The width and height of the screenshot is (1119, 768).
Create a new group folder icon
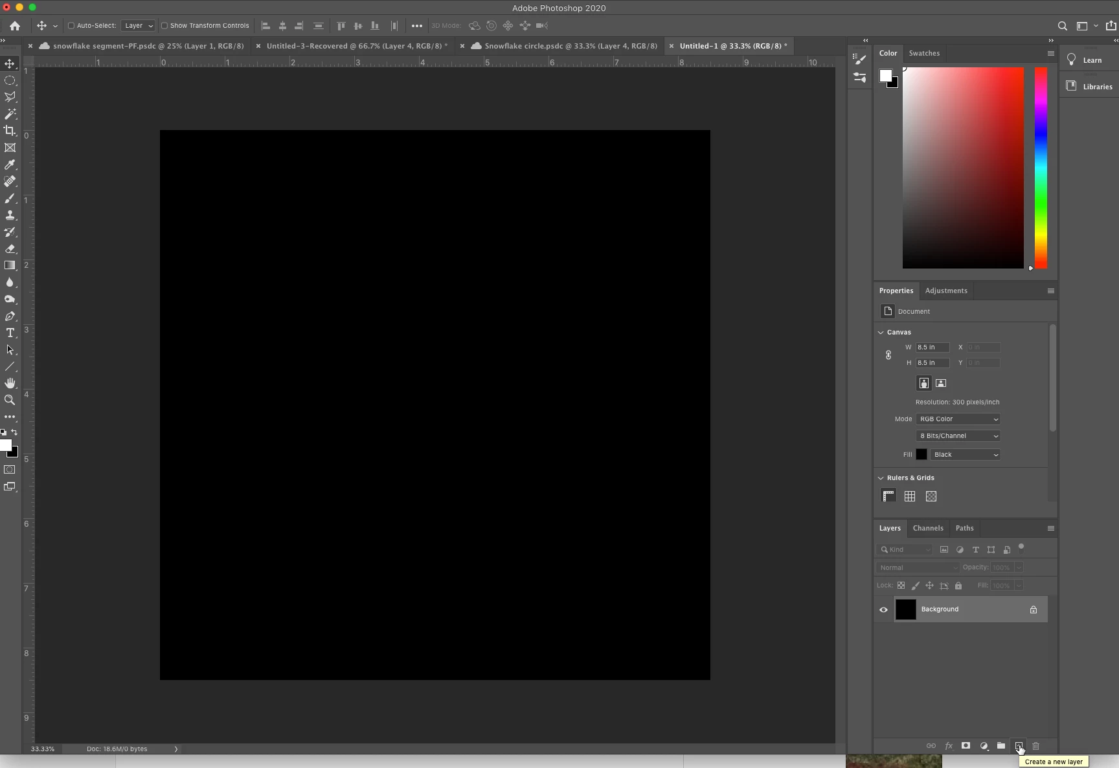(1001, 746)
